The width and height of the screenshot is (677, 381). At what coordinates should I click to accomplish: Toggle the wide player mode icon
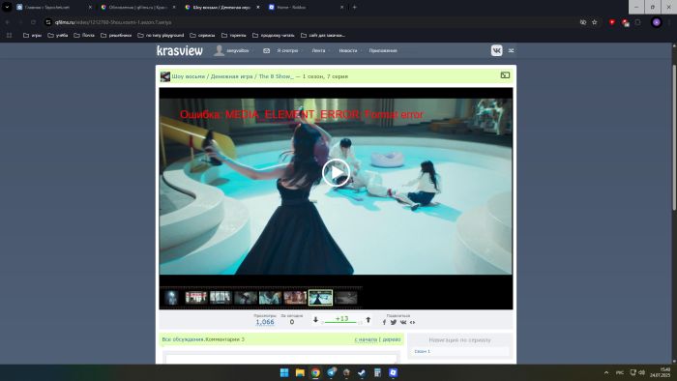coord(505,75)
